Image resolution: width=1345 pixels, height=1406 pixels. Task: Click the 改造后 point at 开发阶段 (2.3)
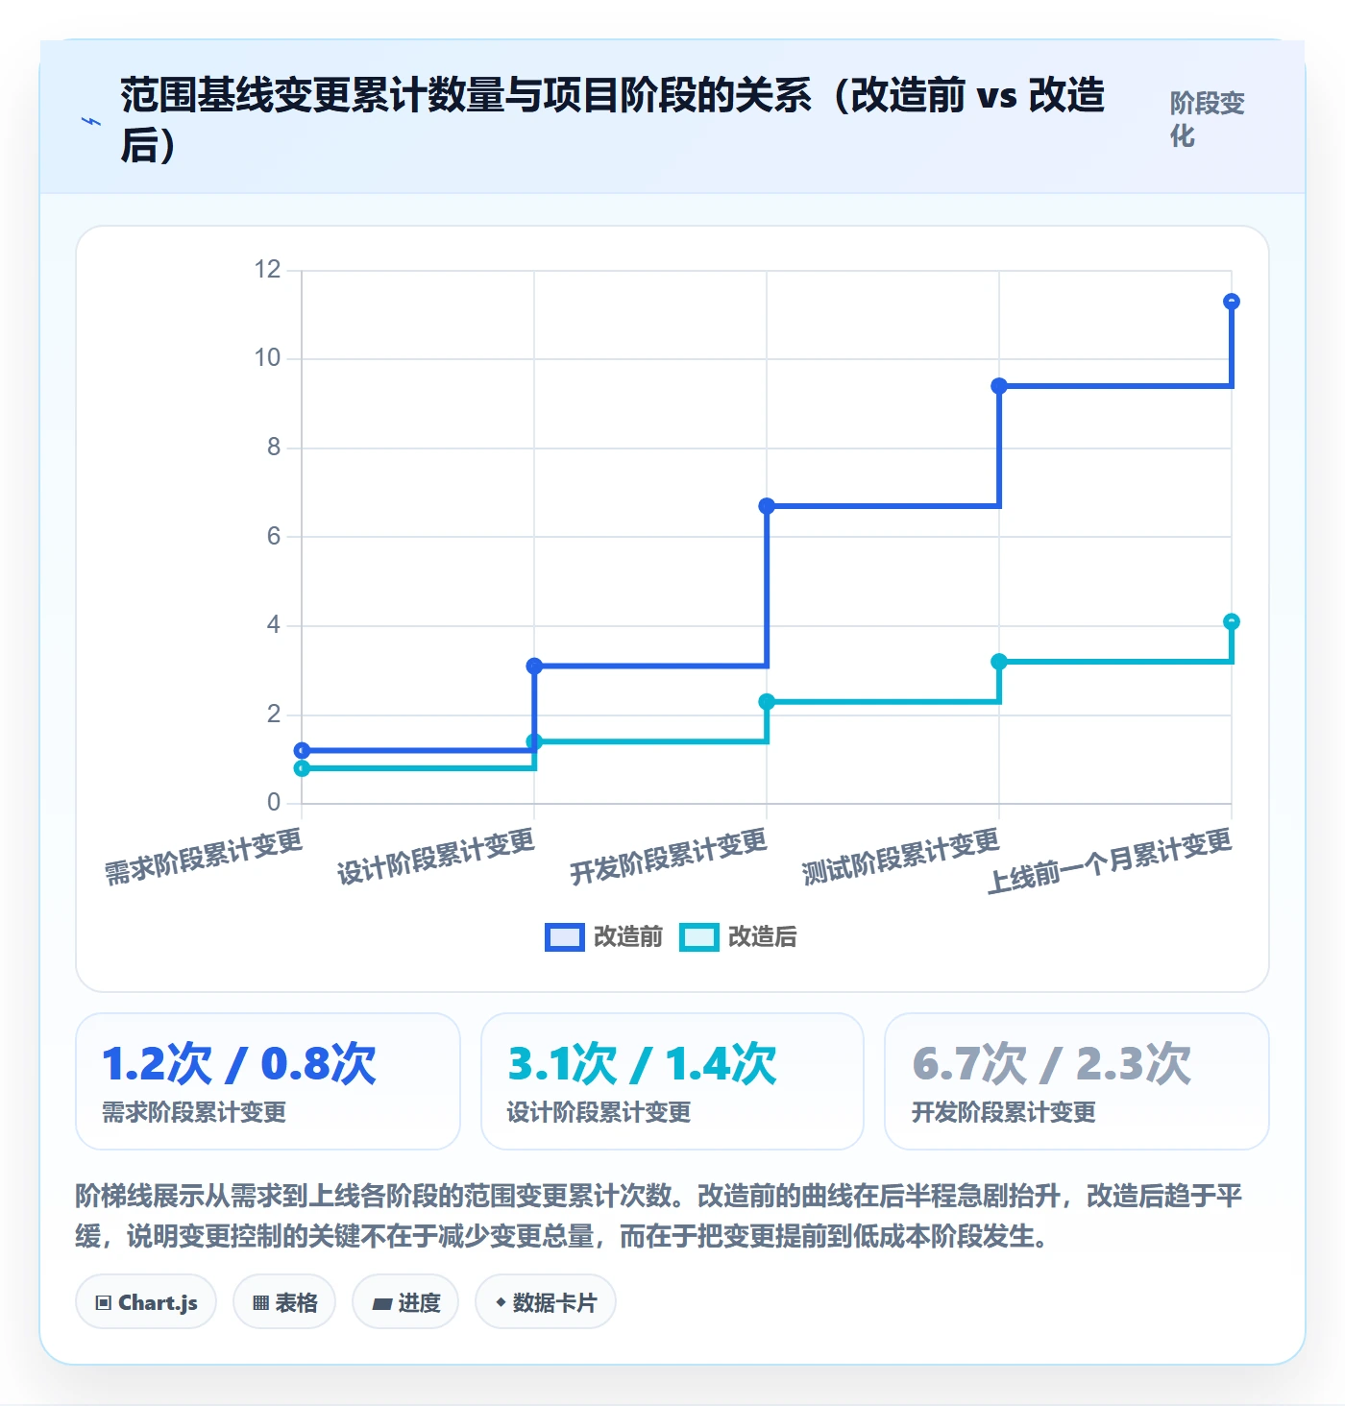click(767, 702)
